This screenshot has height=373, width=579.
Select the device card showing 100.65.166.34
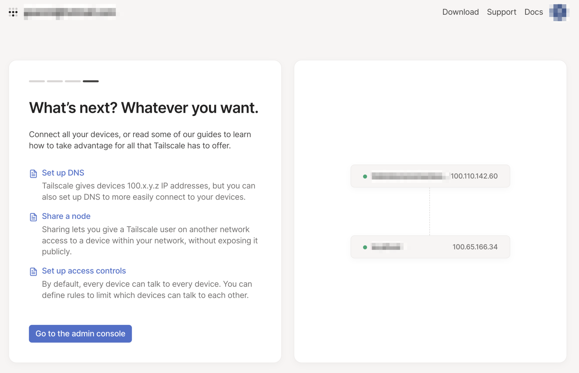pyautogui.click(x=430, y=247)
